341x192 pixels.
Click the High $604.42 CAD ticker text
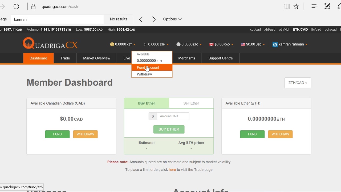click(x=121, y=30)
